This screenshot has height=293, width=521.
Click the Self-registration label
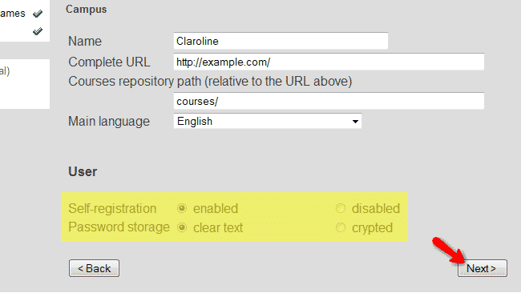[112, 208]
